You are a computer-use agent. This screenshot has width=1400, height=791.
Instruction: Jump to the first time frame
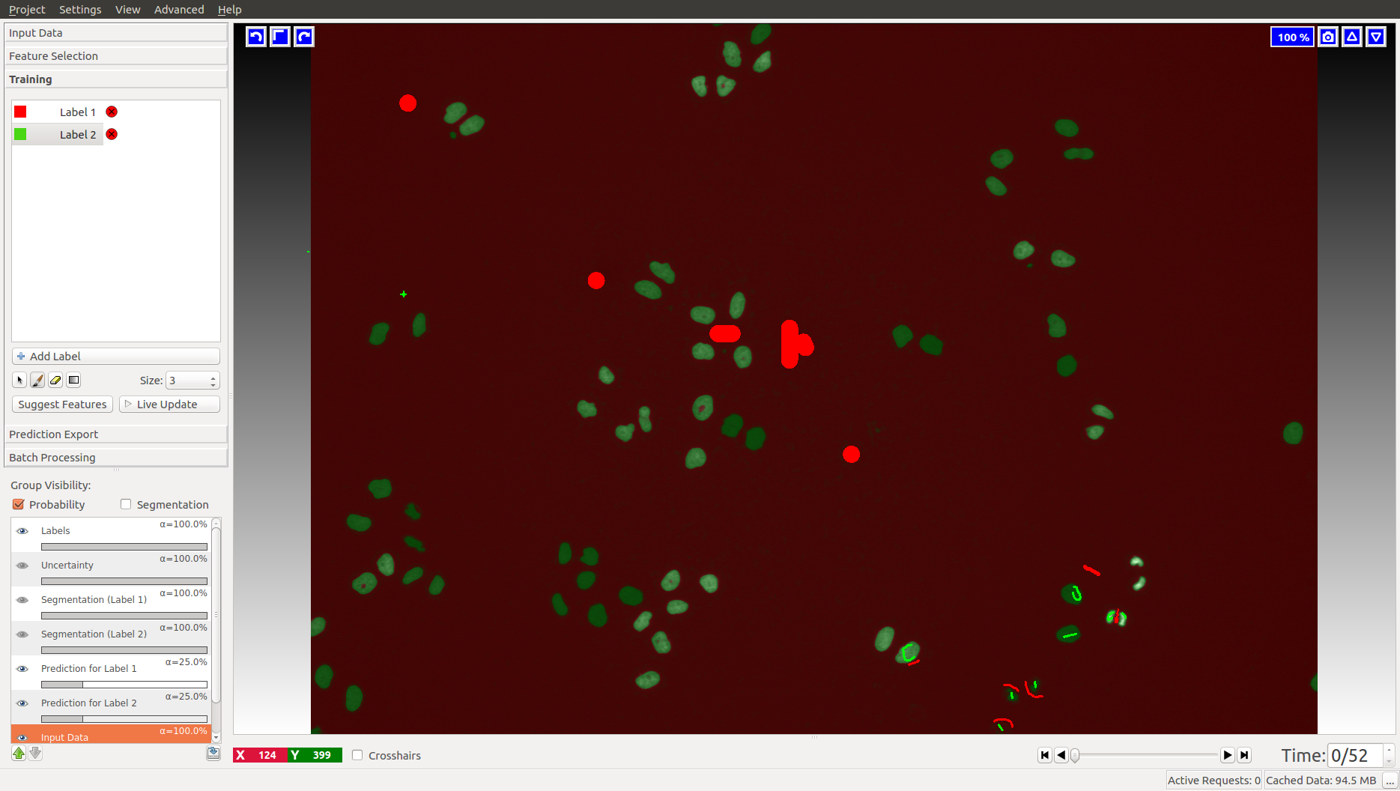click(1045, 755)
